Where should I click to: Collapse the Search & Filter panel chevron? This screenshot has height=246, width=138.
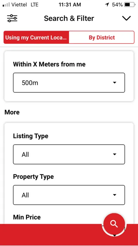pyautogui.click(x=126, y=18)
